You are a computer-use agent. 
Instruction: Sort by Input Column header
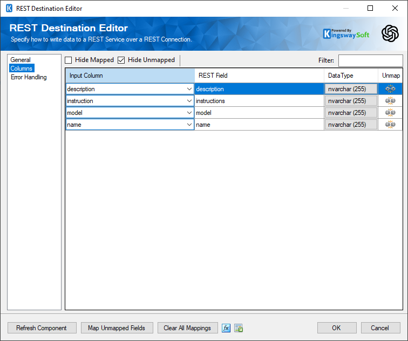(x=130, y=76)
